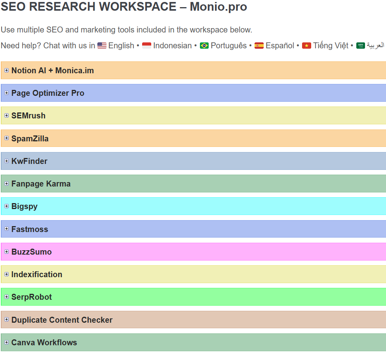Click the Spanish flag icon
Image resolution: width=386 pixels, height=352 pixels.
click(259, 46)
